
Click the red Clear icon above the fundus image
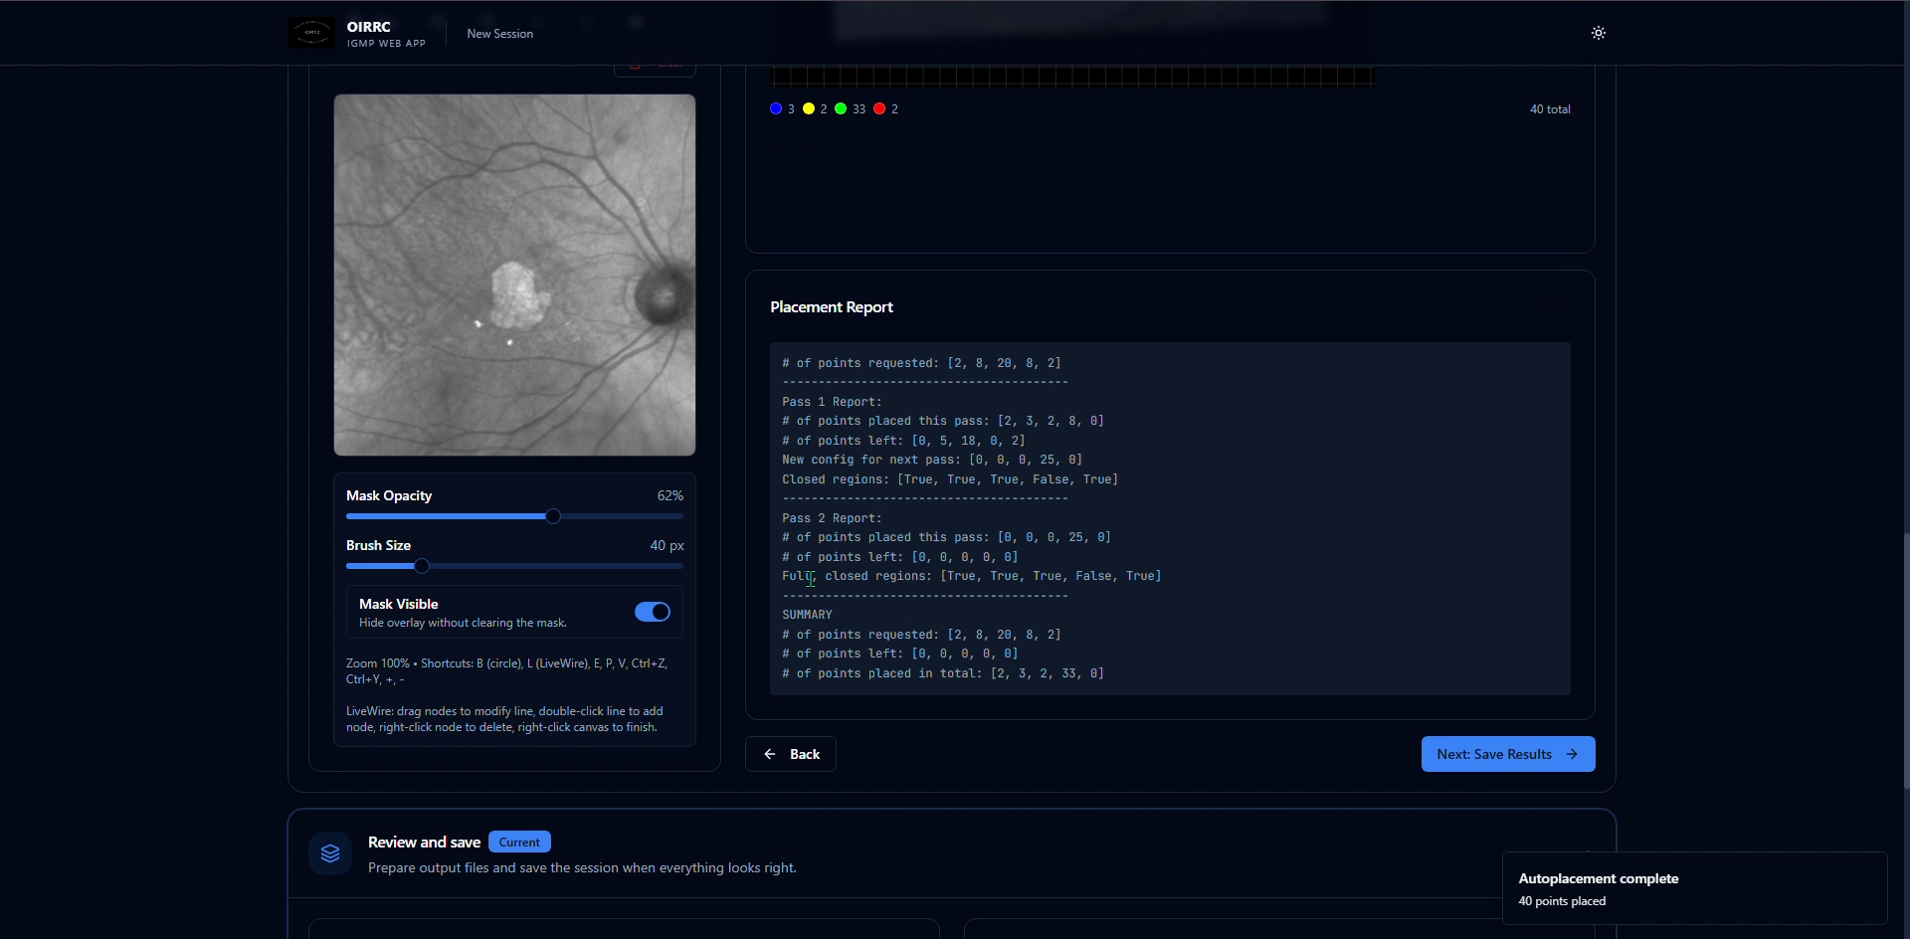tap(637, 67)
